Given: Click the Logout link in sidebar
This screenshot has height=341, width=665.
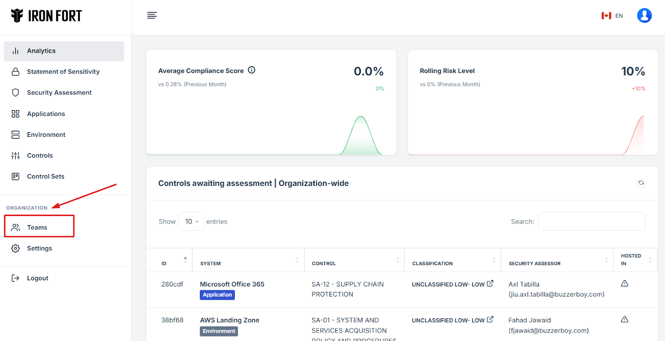Looking at the screenshot, I should (37, 278).
